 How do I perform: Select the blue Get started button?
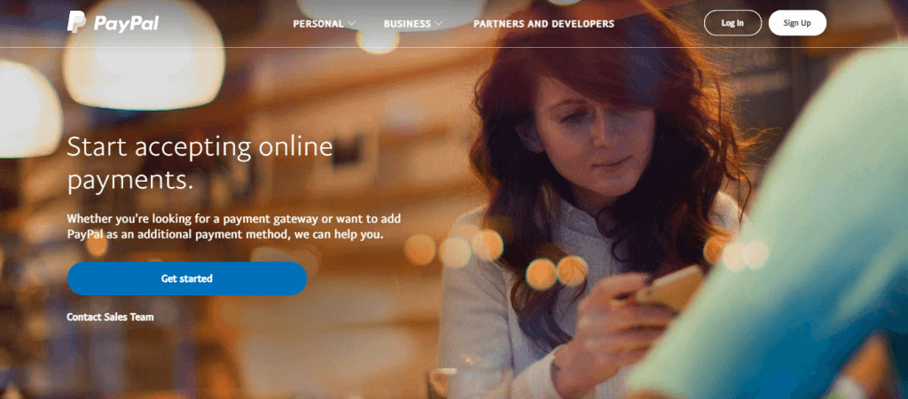tap(187, 278)
